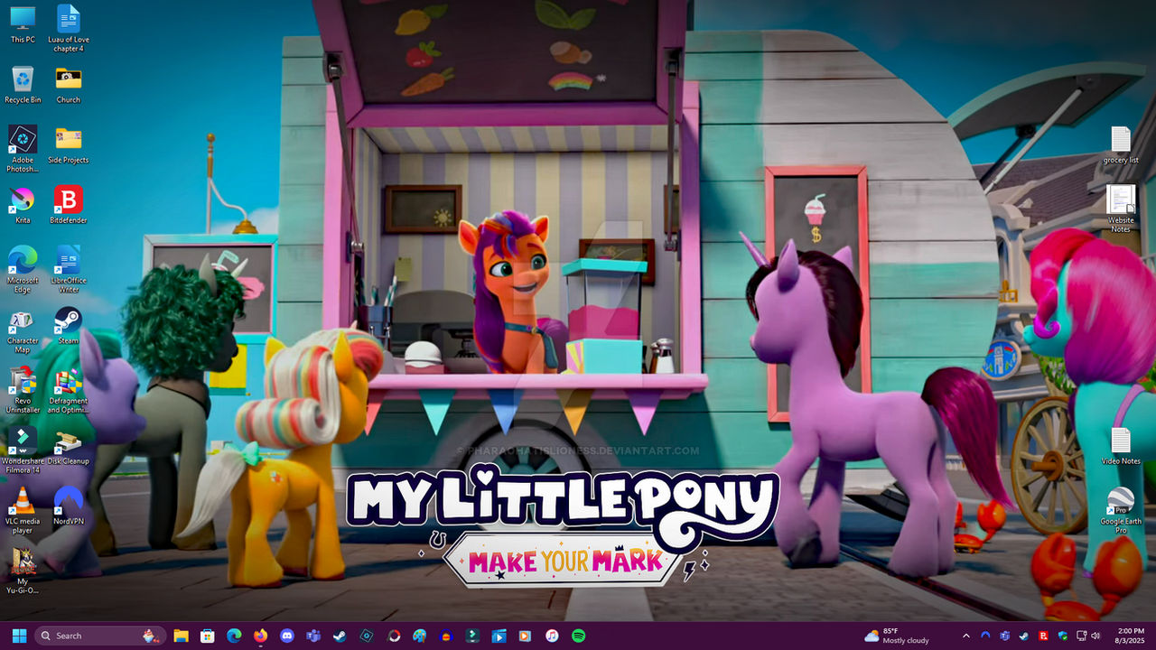Open NordVPN desktop shortcut
The width and height of the screenshot is (1156, 650).
tap(69, 506)
